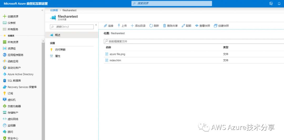Focus 按前缀搜索文件 file search field
284x140 pixels.
coord(194,41)
